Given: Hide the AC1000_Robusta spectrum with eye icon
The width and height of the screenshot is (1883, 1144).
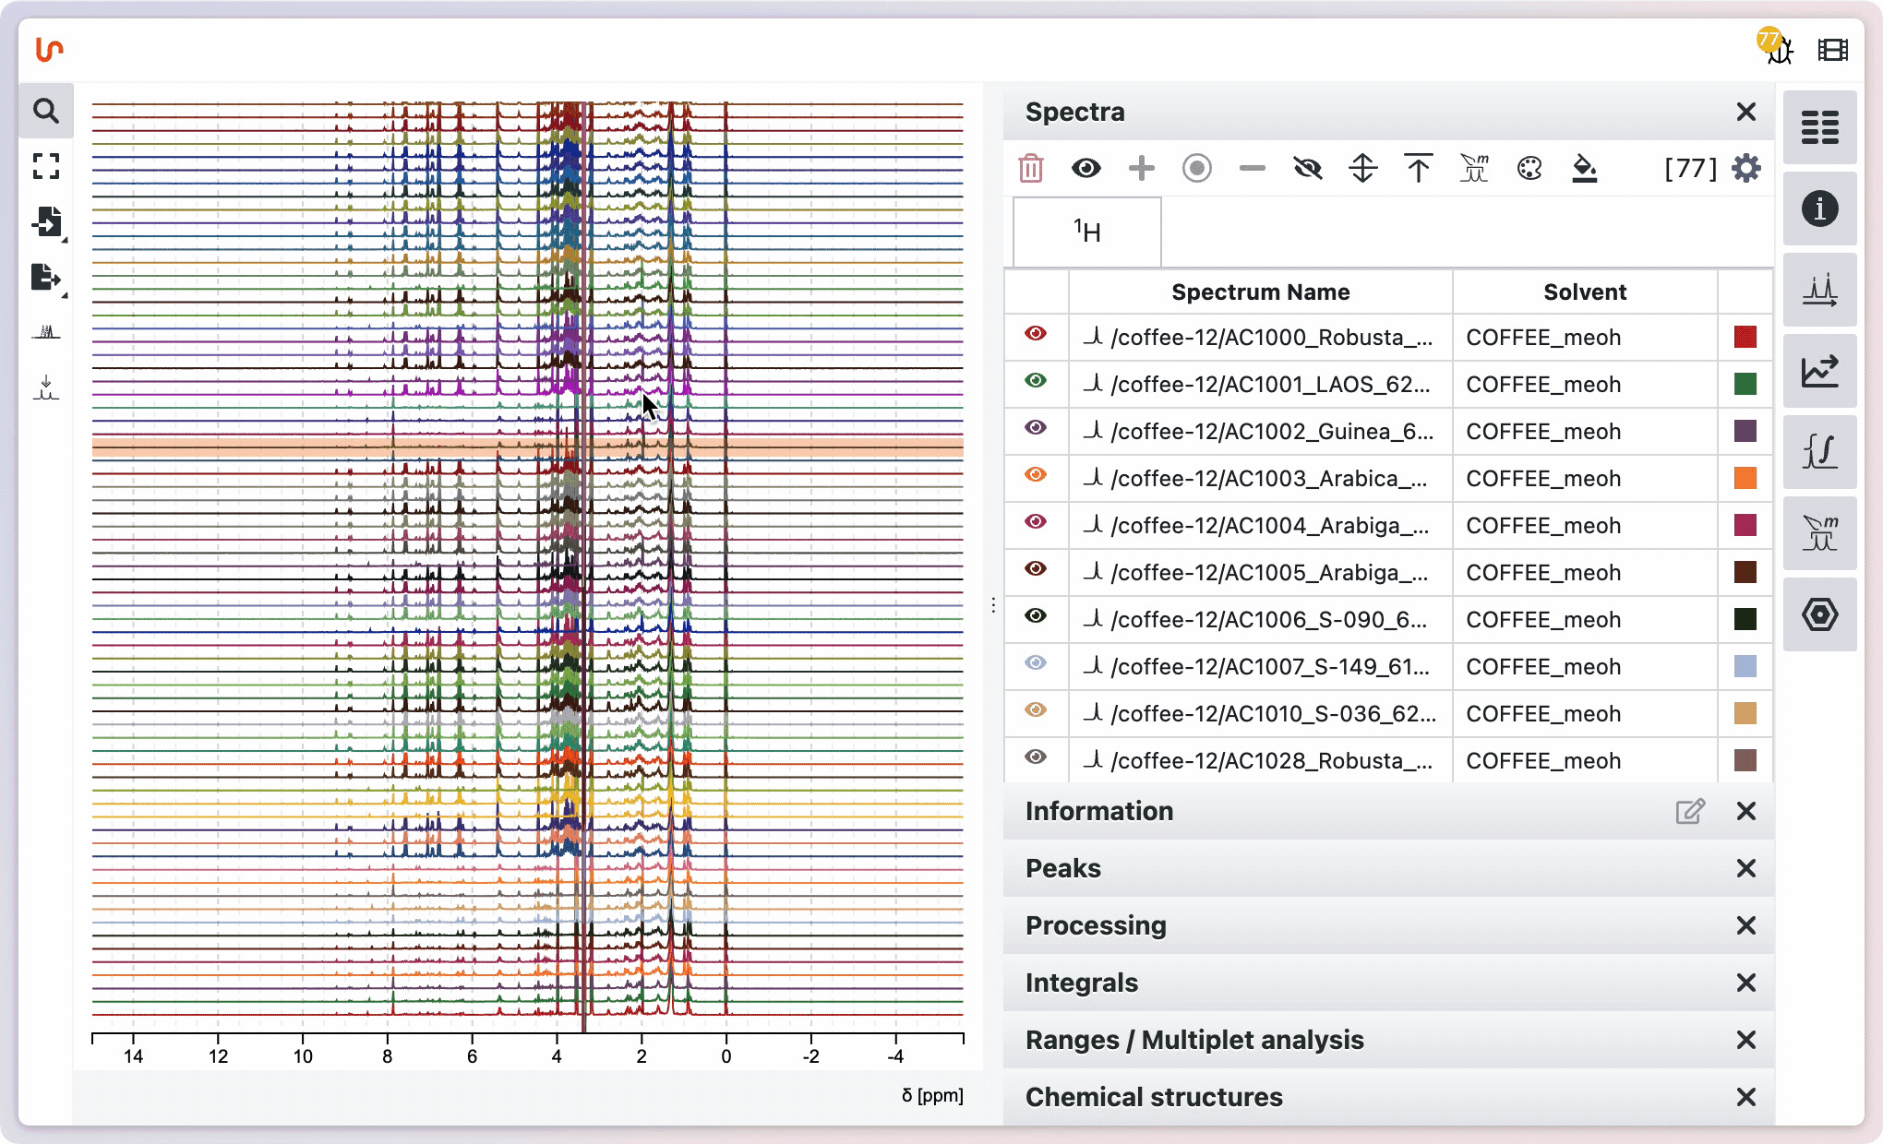Looking at the screenshot, I should pos(1036,334).
